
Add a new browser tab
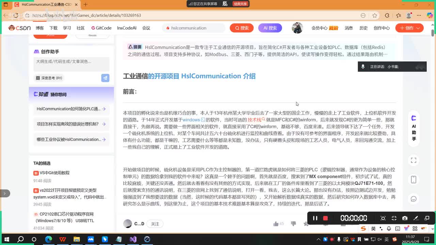coord(85,4)
